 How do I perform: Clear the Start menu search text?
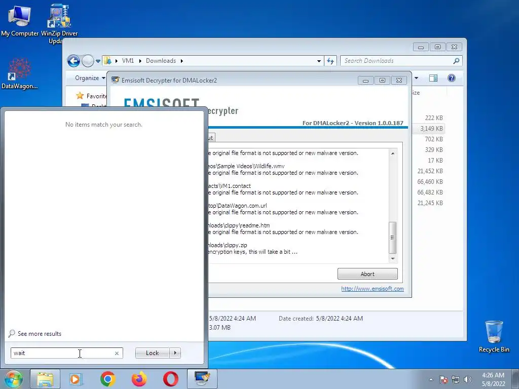(117, 353)
